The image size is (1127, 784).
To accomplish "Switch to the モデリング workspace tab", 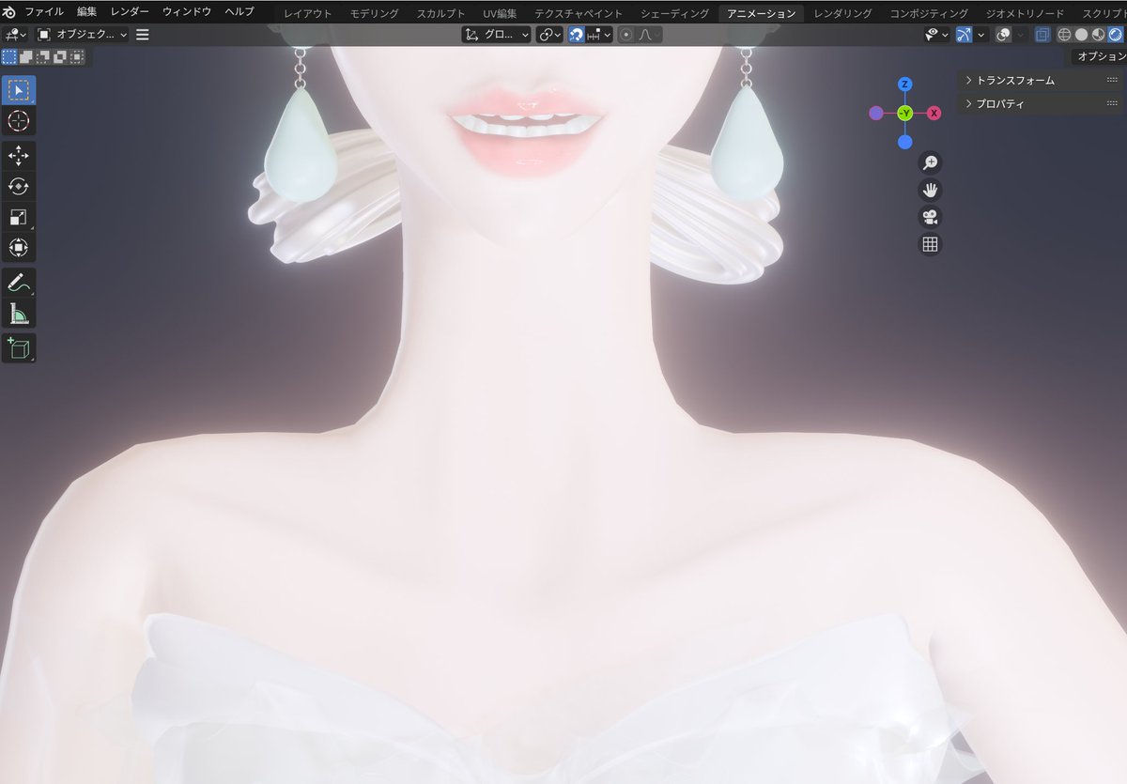I will coord(375,13).
